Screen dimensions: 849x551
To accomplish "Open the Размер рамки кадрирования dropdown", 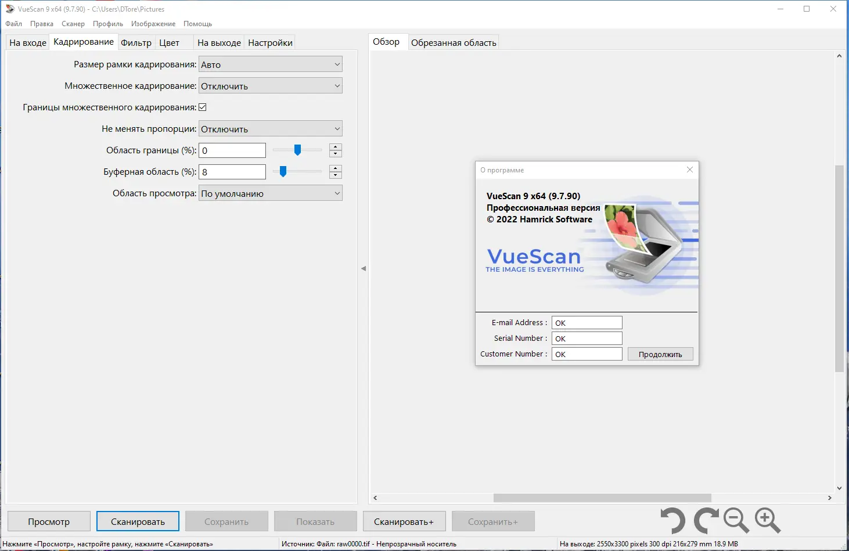I will point(337,64).
